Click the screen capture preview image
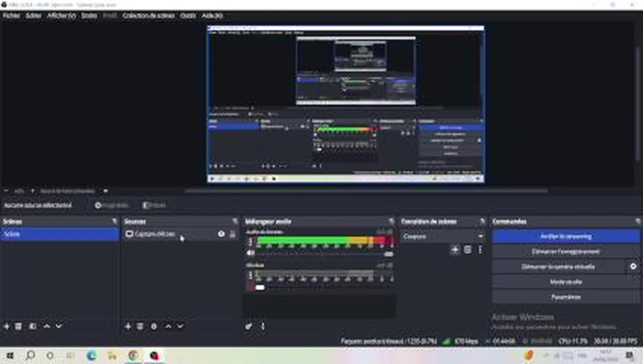The image size is (643, 364). (346, 104)
